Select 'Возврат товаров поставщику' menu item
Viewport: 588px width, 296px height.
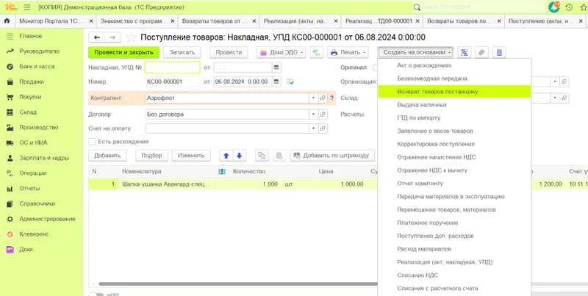pyautogui.click(x=437, y=92)
